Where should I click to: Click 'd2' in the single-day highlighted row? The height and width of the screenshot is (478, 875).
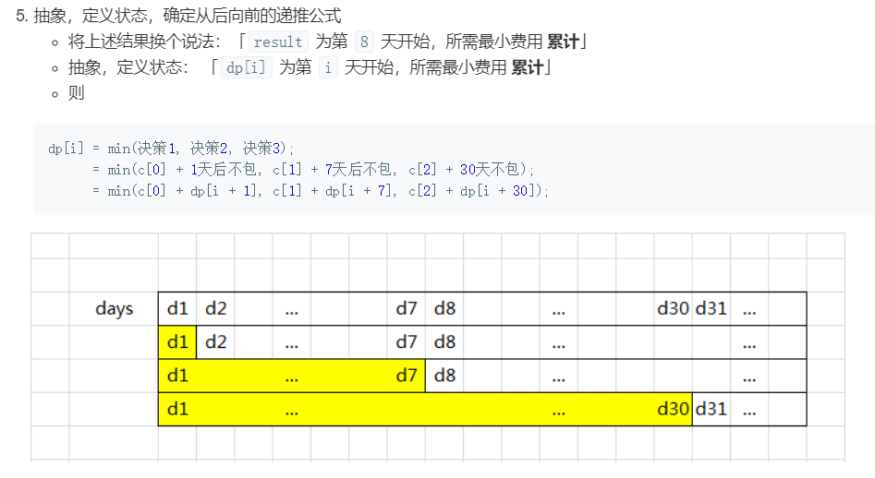(x=216, y=341)
